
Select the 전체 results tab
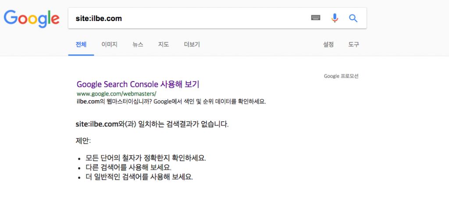81,45
